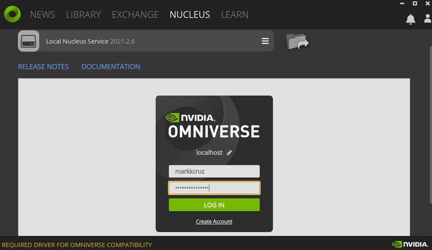Click the NVIDIA logo in status bar
The height and width of the screenshot is (250, 432).
410,244
